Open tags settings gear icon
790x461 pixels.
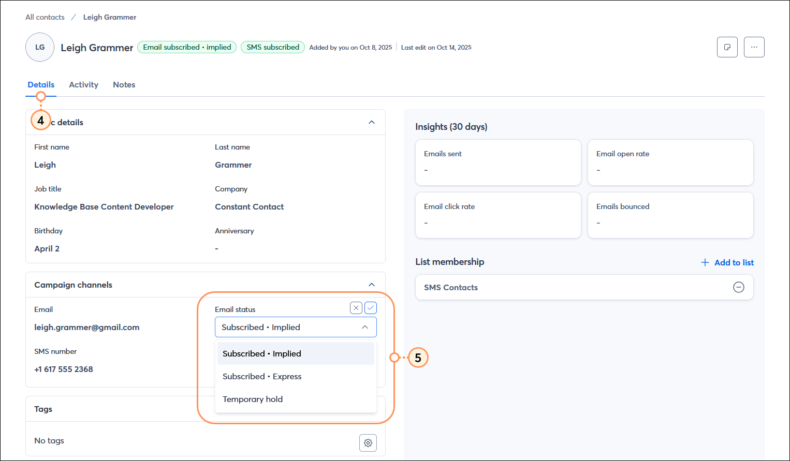[368, 443]
